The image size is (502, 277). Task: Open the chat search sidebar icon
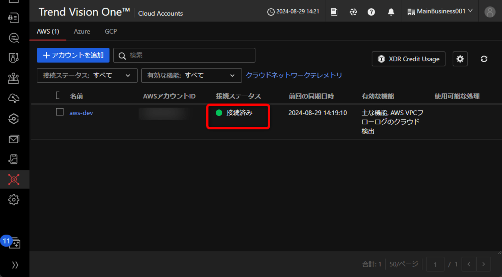coord(14,38)
